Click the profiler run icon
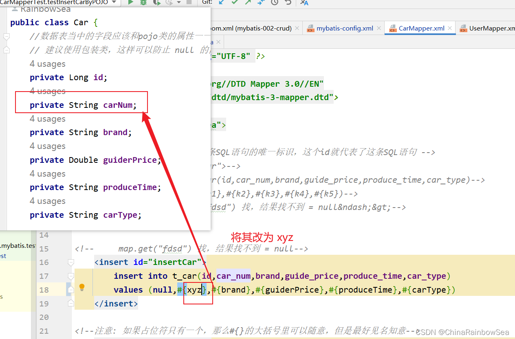 pyautogui.click(x=169, y=2)
